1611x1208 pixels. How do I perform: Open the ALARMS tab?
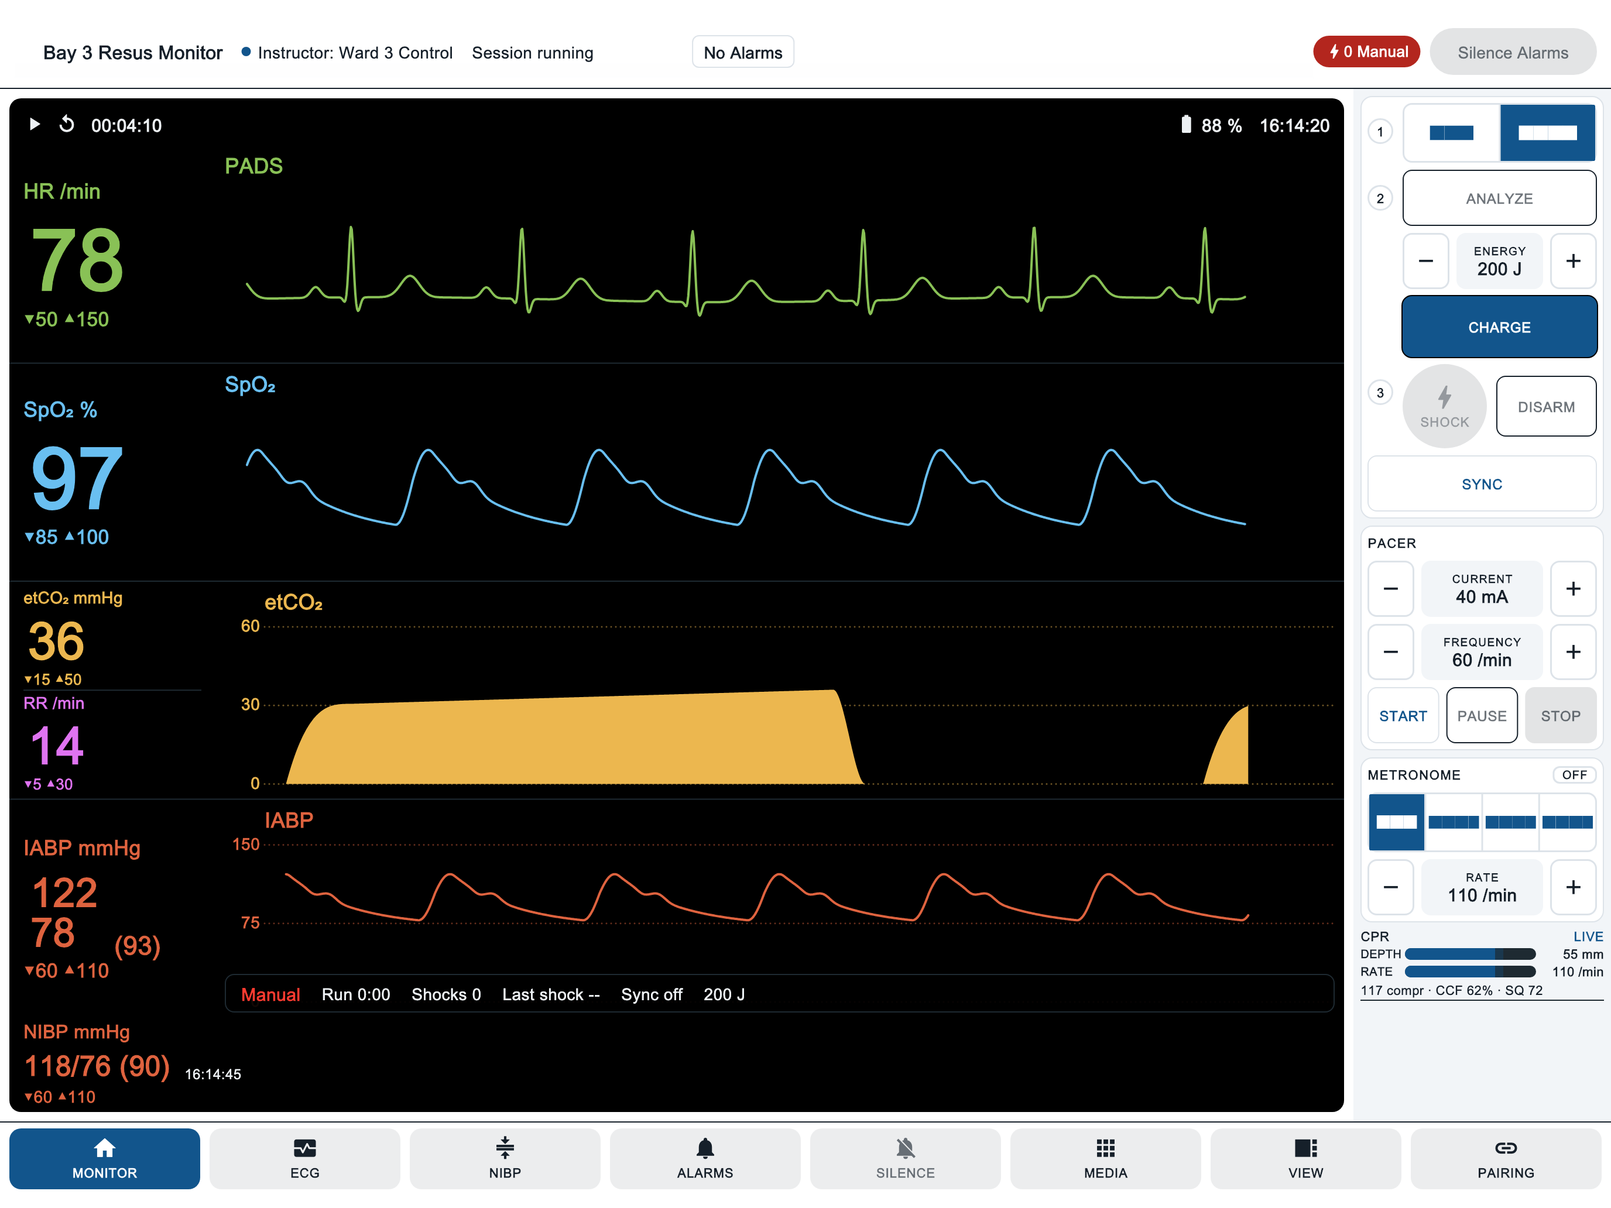[705, 1158]
